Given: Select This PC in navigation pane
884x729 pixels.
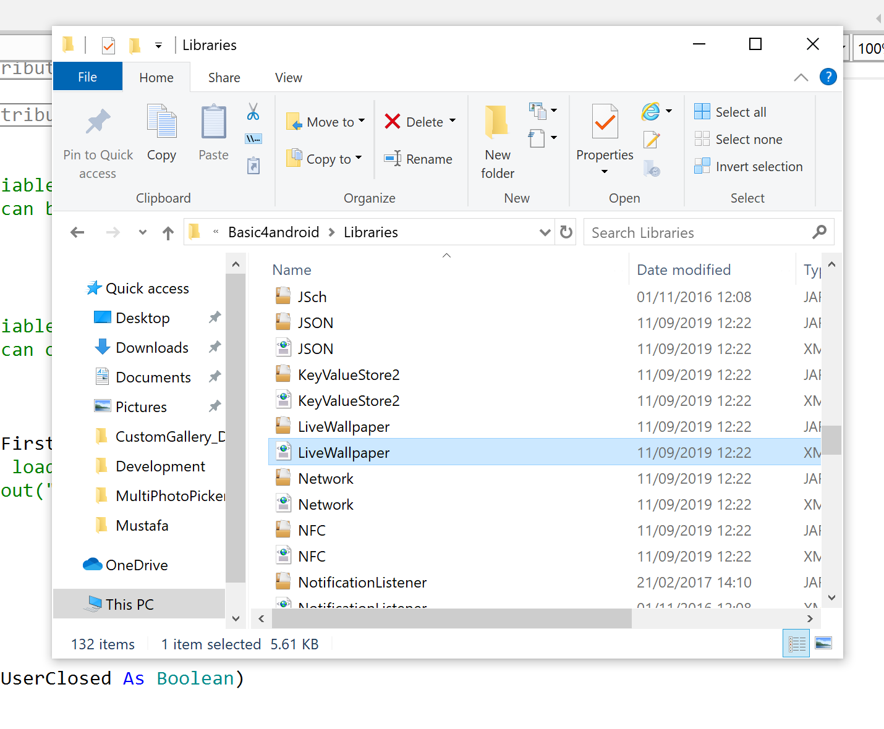Looking at the screenshot, I should point(139,604).
